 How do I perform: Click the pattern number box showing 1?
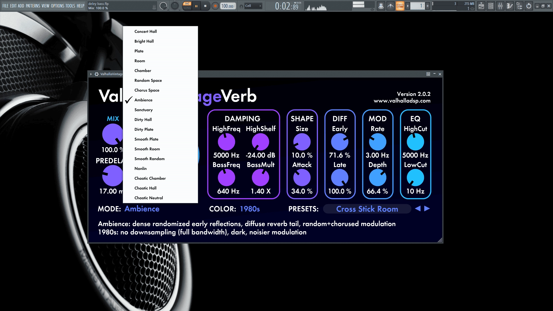coord(418,6)
